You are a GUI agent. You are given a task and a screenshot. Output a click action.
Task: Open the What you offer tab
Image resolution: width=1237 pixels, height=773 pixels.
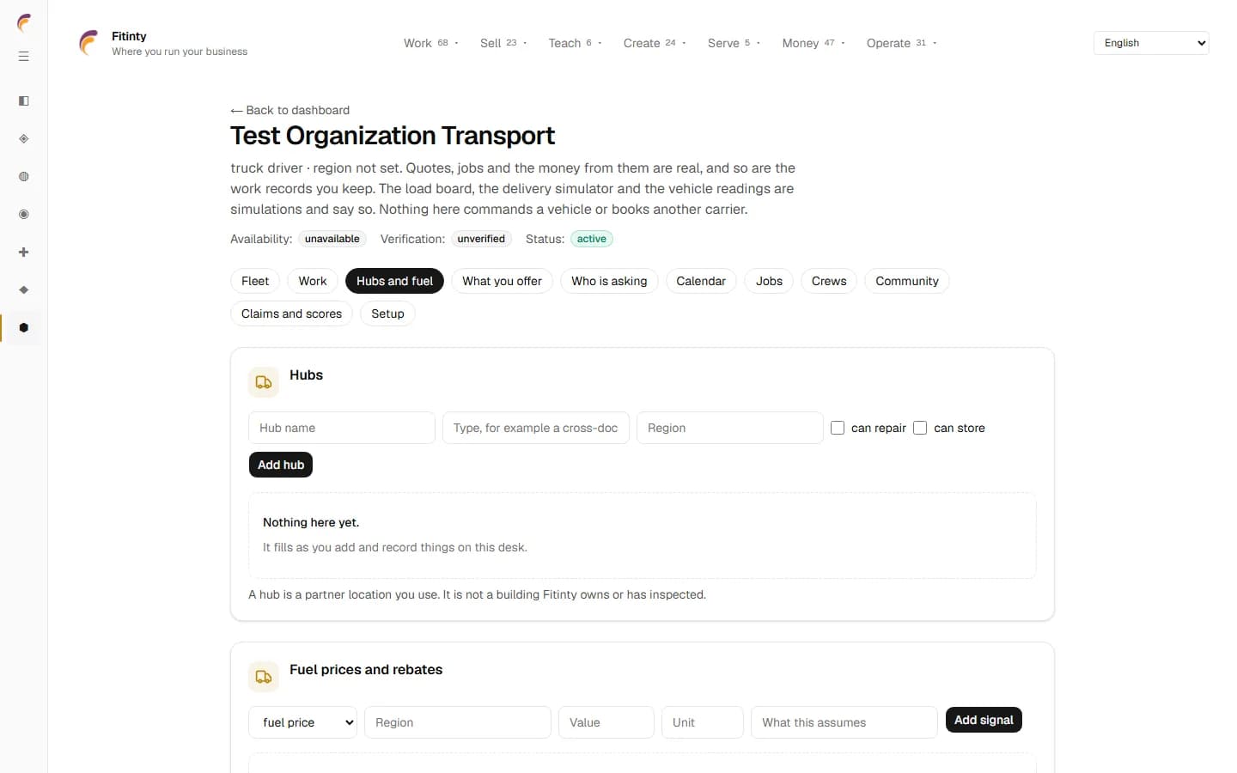(x=502, y=281)
